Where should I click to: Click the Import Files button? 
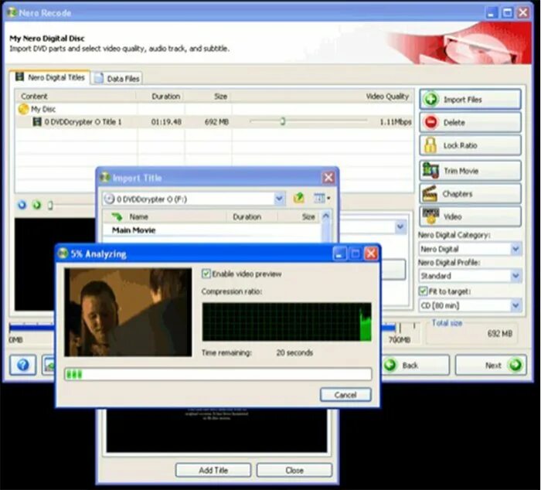(x=470, y=100)
